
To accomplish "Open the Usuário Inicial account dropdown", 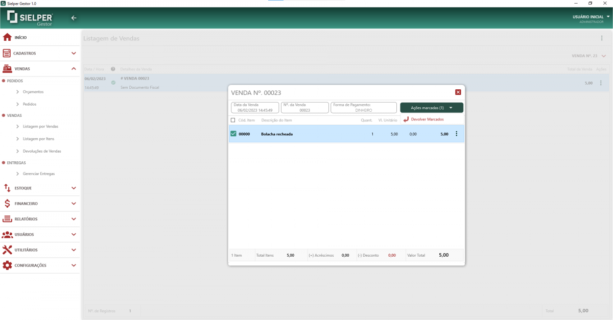I will pos(608,17).
